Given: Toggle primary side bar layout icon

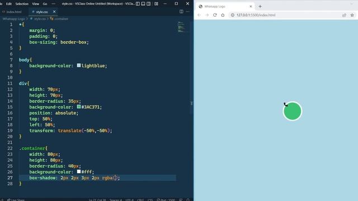Looking at the screenshot, I should pos(138,4).
